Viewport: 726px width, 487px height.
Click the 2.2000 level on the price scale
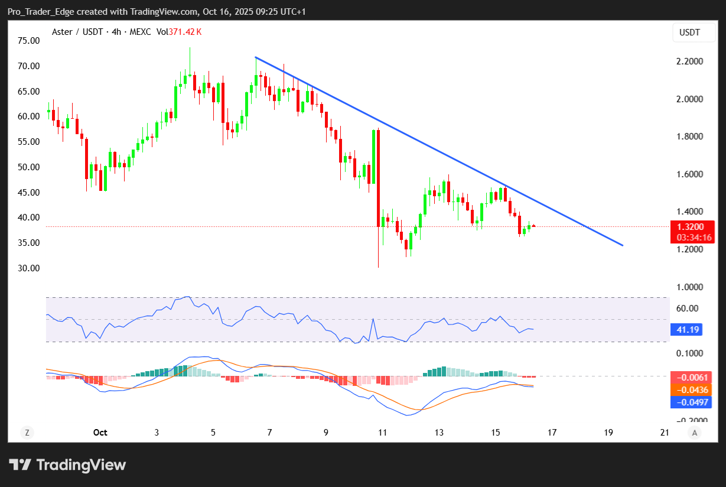[x=689, y=61]
